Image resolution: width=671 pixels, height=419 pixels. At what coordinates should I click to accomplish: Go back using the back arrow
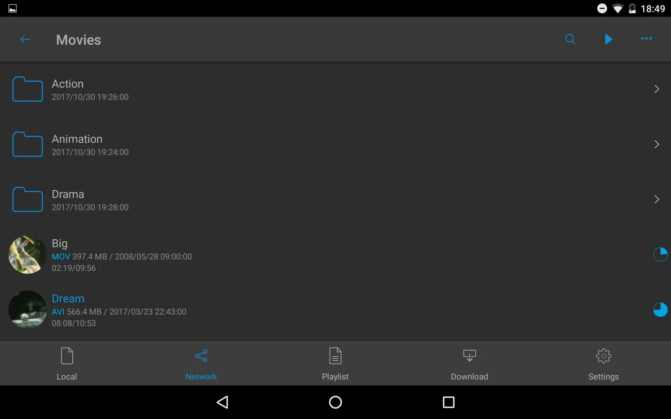click(x=24, y=39)
